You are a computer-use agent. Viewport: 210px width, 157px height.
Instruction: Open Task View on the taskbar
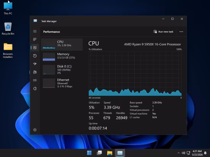click(x=99, y=153)
